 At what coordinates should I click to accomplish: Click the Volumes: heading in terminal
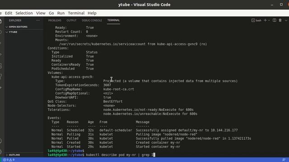[x=55, y=73]
